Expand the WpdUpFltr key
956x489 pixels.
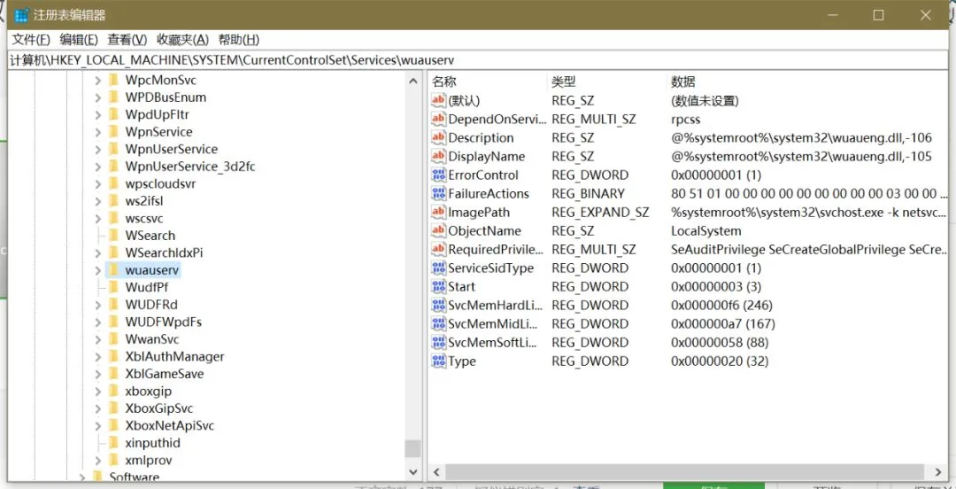[98, 115]
